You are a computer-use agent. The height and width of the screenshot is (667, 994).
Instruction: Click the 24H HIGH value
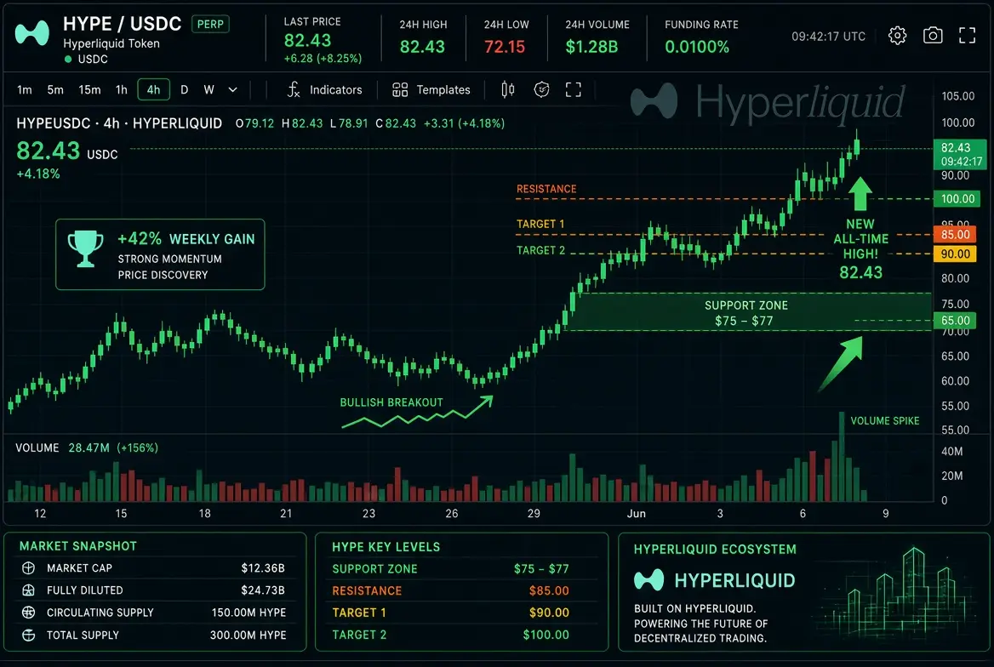click(x=422, y=47)
